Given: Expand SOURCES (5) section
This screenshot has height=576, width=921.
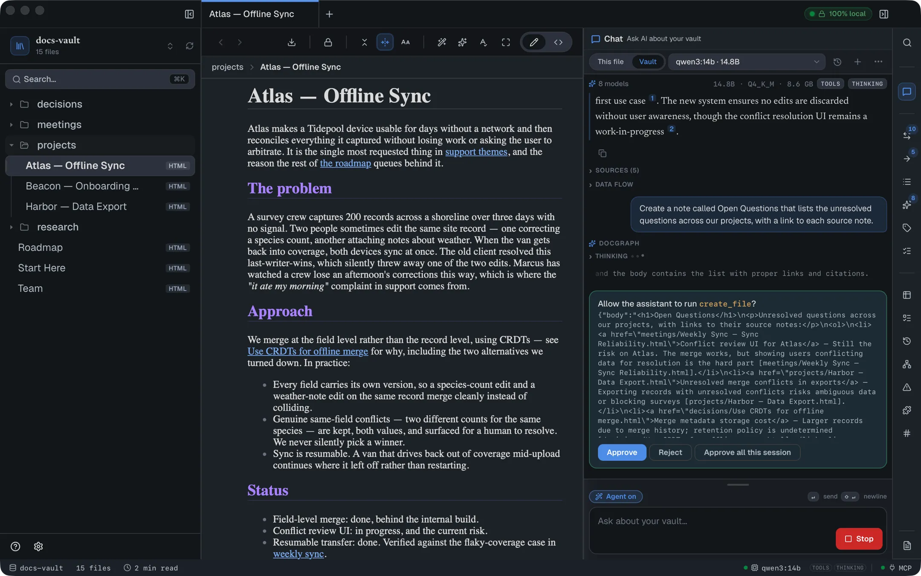Looking at the screenshot, I should (614, 170).
